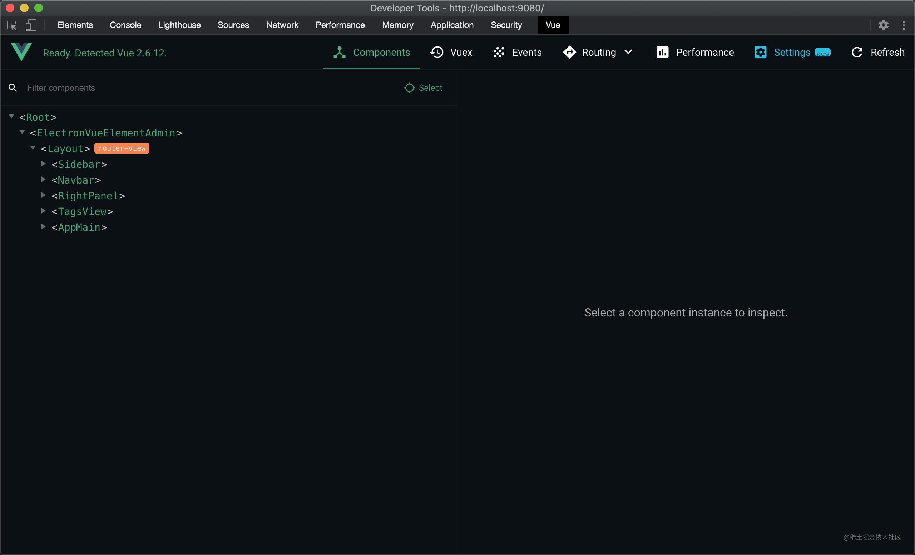Open the DevTools customize menu (three dots)

click(905, 25)
